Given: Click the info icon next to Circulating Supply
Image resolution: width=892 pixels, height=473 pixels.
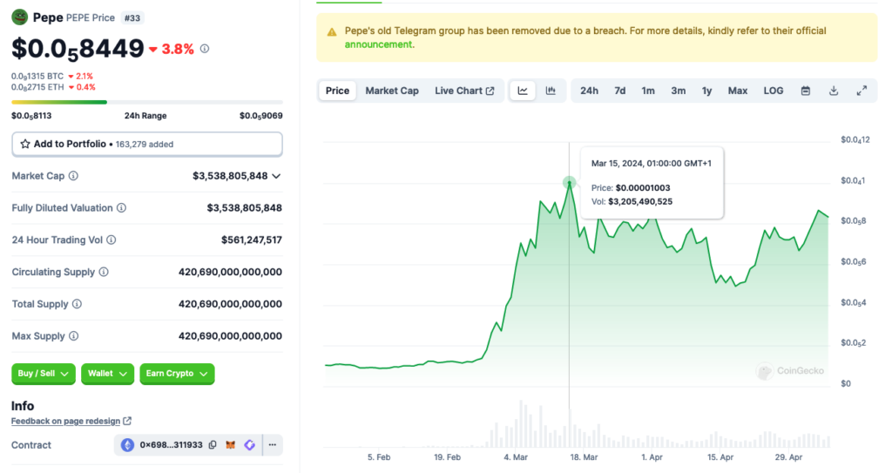Looking at the screenshot, I should tap(104, 272).
